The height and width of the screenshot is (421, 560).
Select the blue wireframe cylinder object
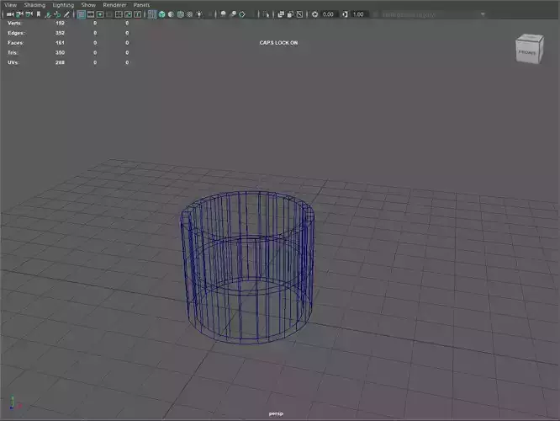248,269
